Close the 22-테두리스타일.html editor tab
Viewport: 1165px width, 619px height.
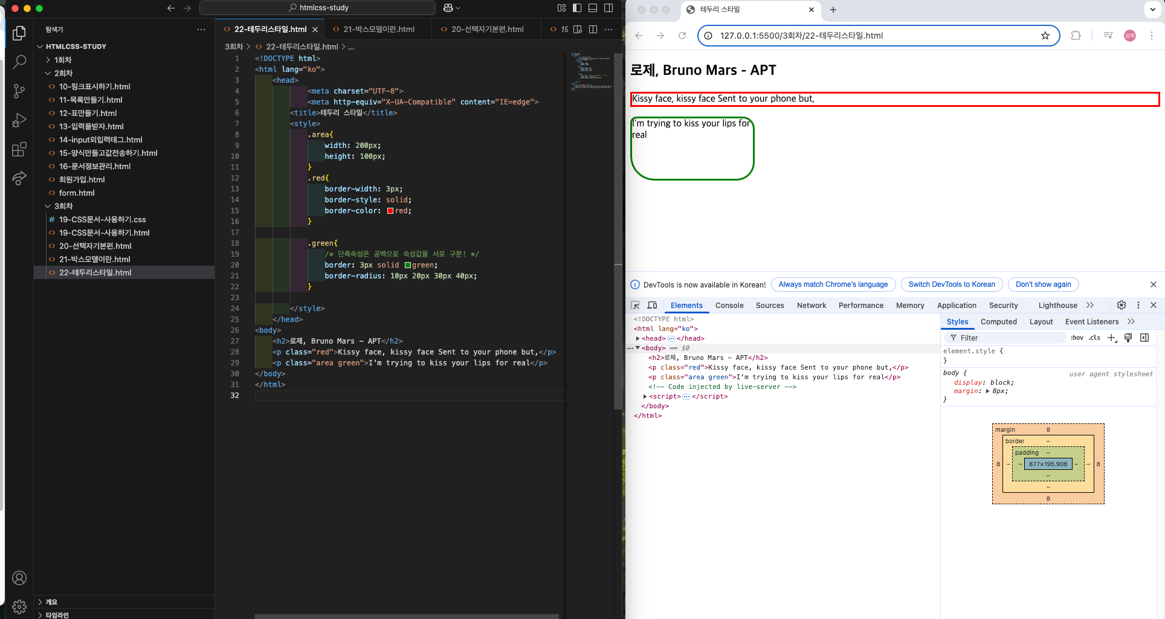point(315,29)
